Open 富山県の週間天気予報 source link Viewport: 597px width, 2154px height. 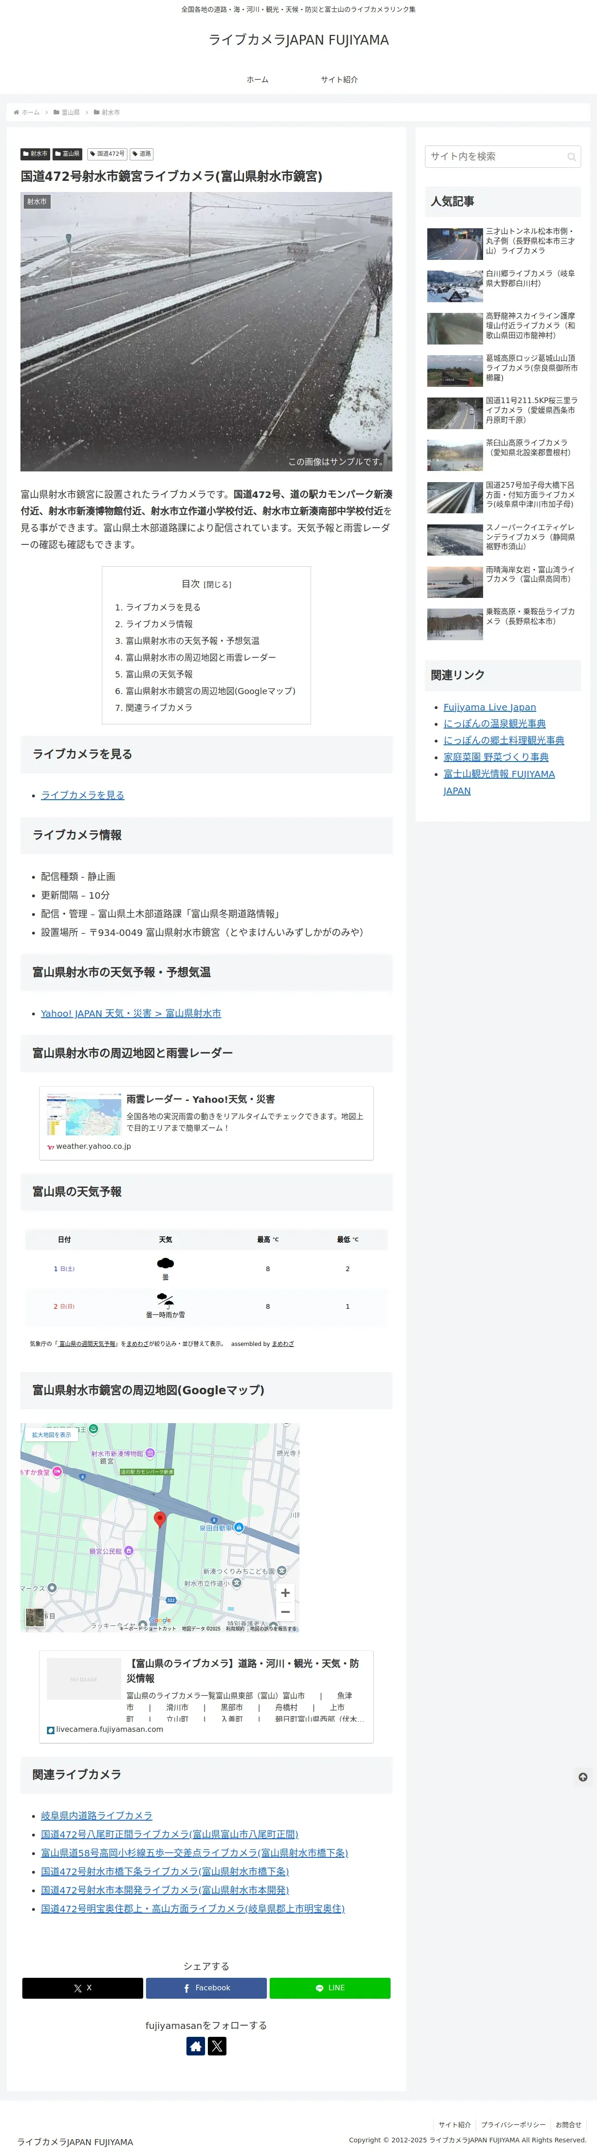(88, 1344)
